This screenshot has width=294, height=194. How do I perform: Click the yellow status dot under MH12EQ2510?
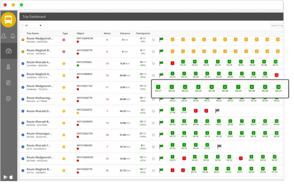click(x=78, y=113)
